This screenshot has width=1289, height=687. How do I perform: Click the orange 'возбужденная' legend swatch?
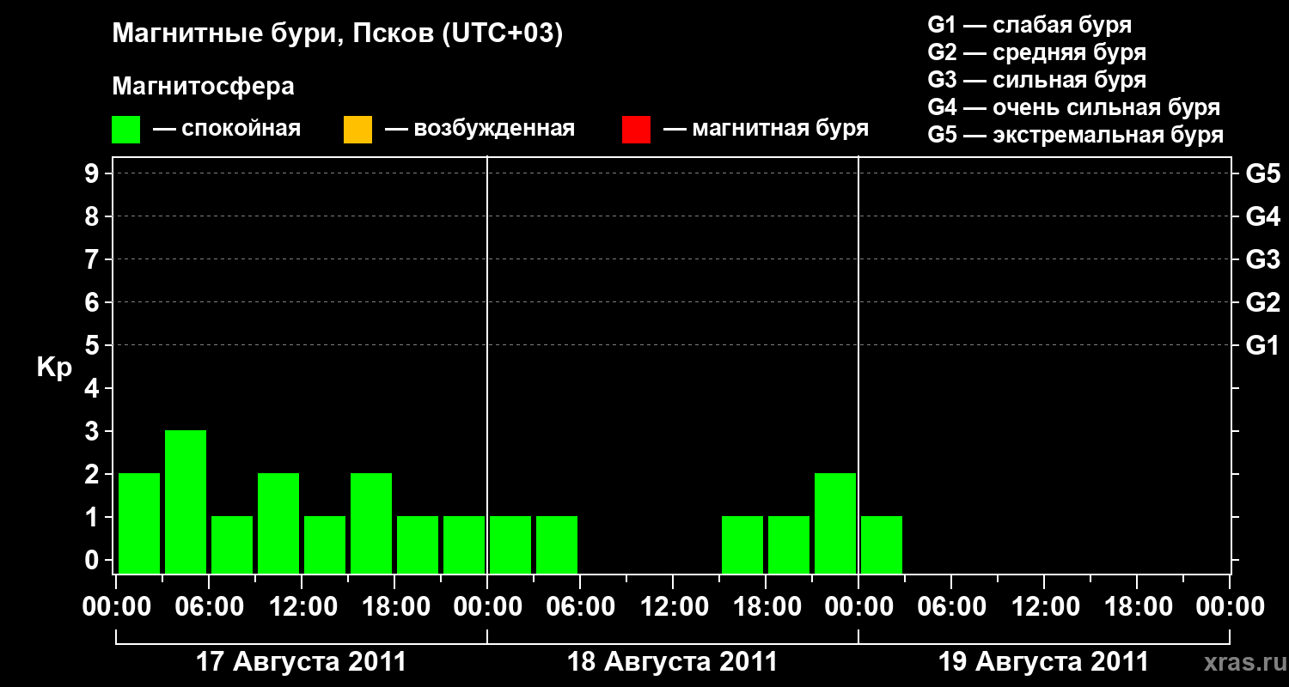click(x=357, y=130)
